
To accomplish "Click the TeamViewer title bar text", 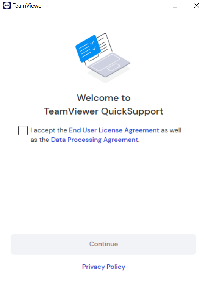I will point(28,6).
